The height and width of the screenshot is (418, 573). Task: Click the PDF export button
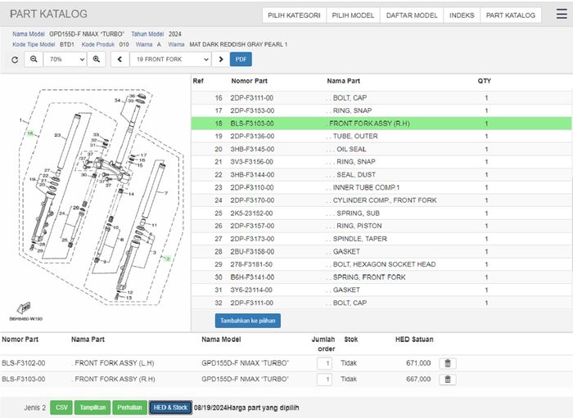pyautogui.click(x=241, y=60)
